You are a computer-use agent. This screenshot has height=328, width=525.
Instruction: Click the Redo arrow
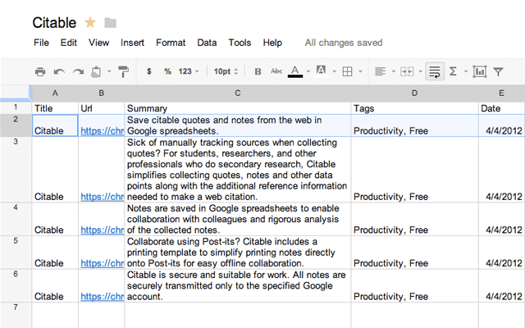pos(78,71)
